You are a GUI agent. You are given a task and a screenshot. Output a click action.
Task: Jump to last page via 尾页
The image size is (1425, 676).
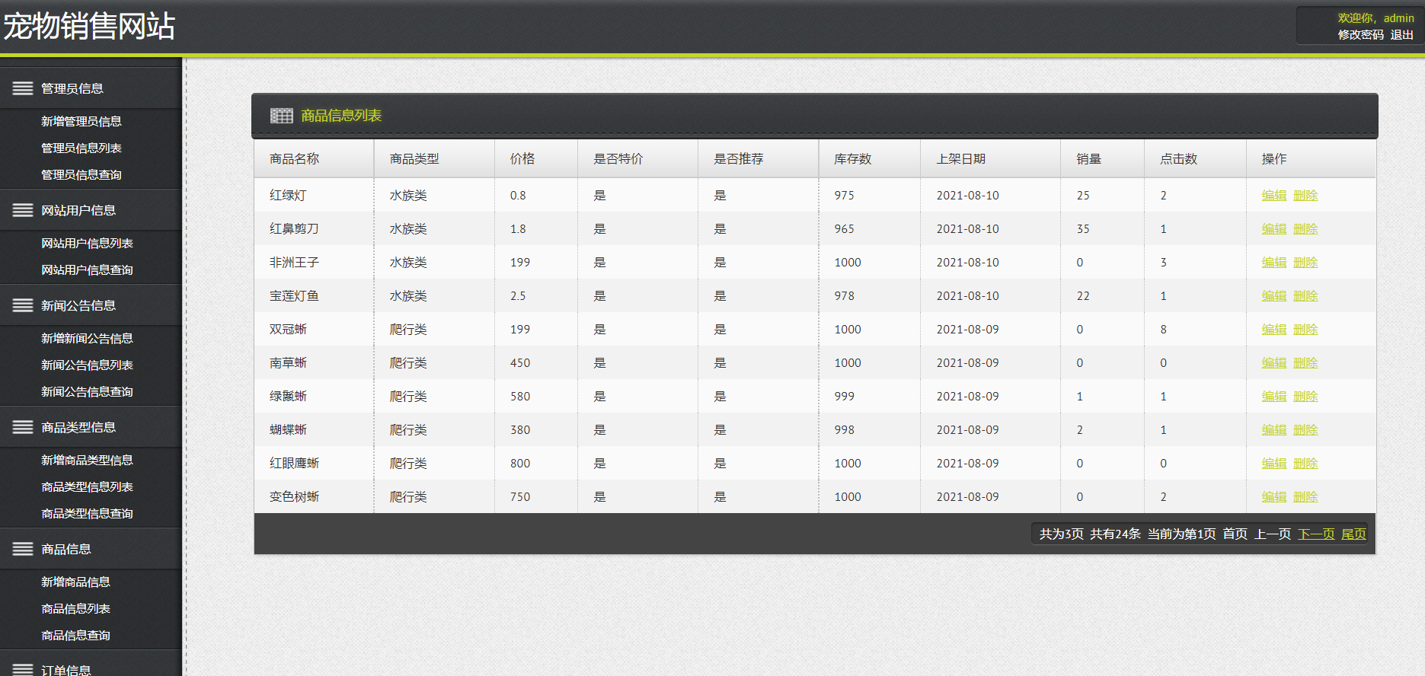[1353, 534]
